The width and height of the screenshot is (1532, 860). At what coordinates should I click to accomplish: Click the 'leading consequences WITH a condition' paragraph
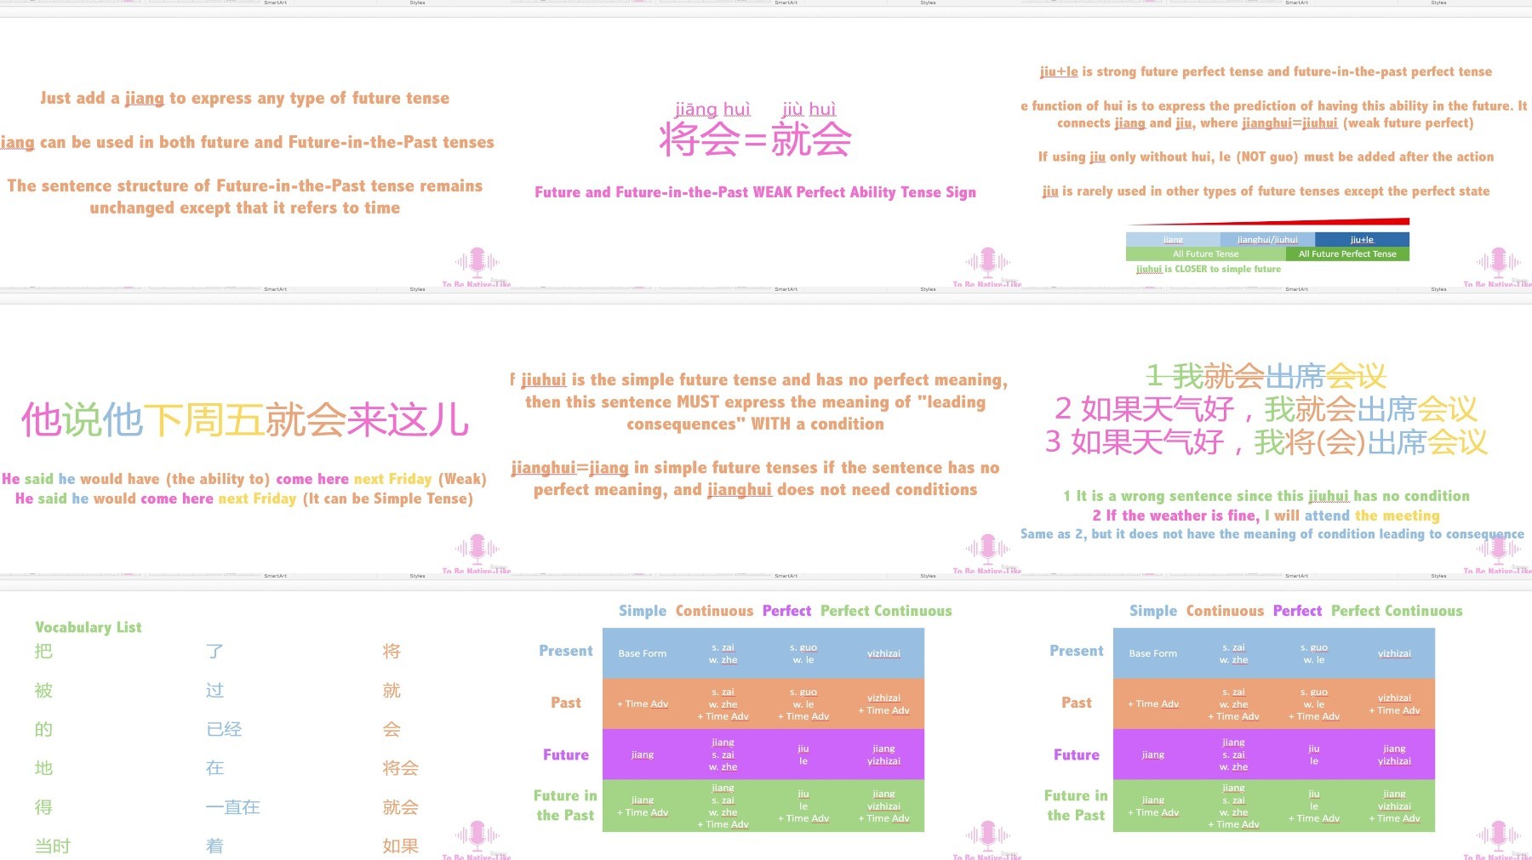[x=759, y=402]
